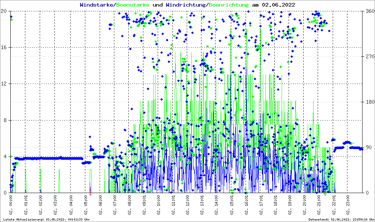Click right axis value 270
Image resolution: width=375 pixels, height=222 pixels.
(x=370, y=56)
